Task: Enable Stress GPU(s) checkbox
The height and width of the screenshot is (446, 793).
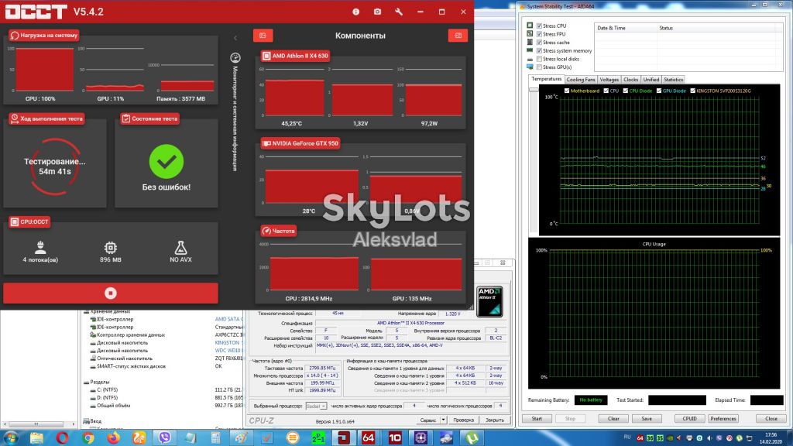Action: pos(539,67)
